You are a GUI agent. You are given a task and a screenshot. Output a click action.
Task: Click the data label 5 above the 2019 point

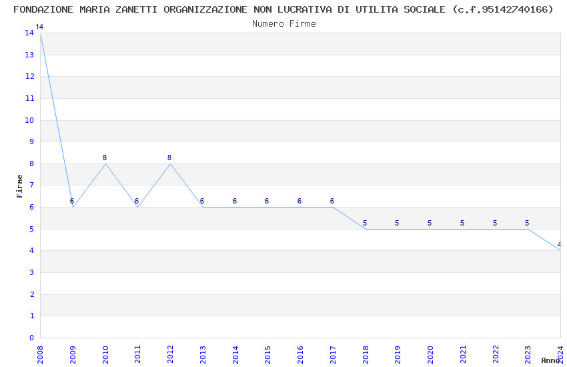coord(397,223)
